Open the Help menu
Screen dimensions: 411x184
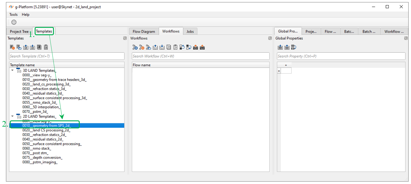pos(25,14)
